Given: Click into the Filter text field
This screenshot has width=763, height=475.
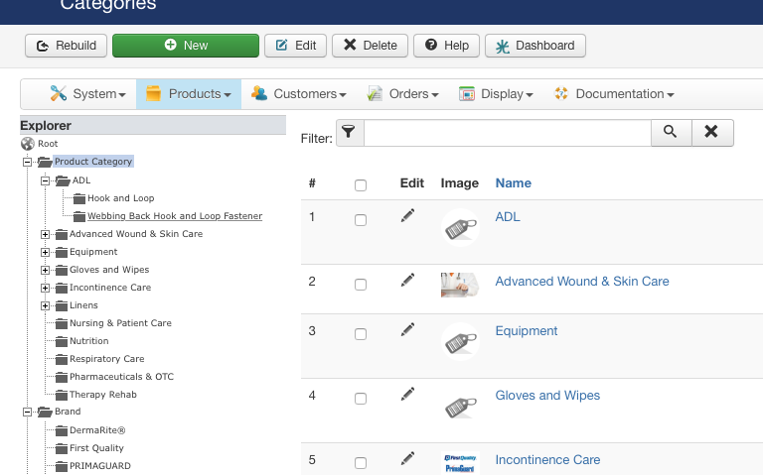Looking at the screenshot, I should [x=508, y=132].
